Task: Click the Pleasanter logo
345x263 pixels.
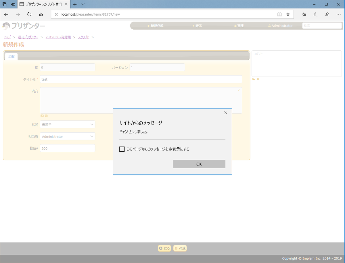Action: pyautogui.click(x=24, y=26)
